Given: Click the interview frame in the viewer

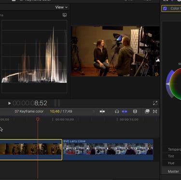Looking at the screenshot, I should click(115, 51).
